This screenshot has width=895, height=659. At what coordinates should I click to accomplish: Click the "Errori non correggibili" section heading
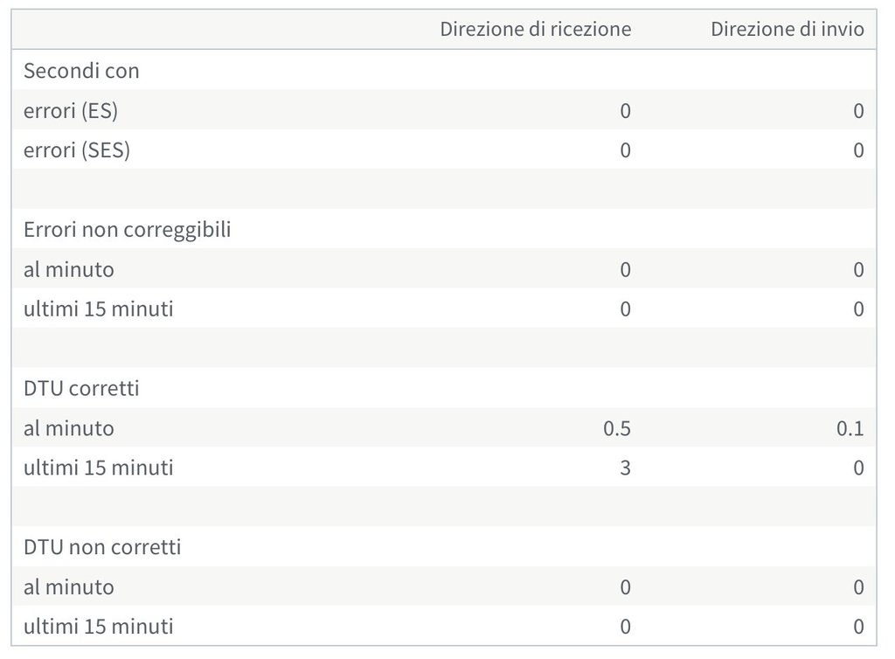[127, 230]
